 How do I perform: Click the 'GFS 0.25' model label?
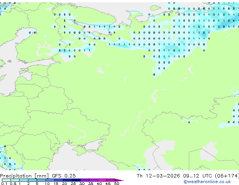point(64,176)
